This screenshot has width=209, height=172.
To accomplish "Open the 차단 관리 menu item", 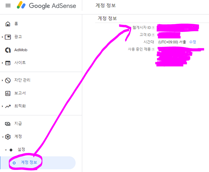I will [22, 80].
